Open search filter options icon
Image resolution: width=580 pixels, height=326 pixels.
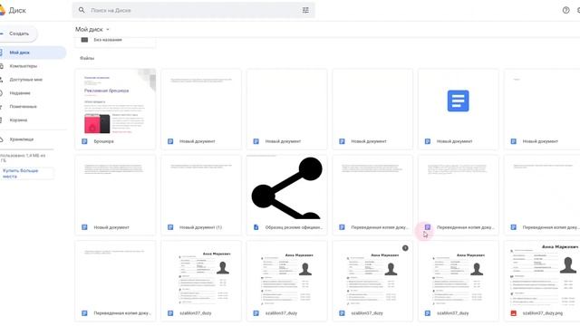[305, 10]
